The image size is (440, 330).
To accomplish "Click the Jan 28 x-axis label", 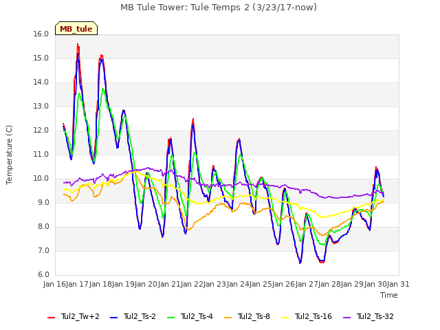I will [x=329, y=285].
